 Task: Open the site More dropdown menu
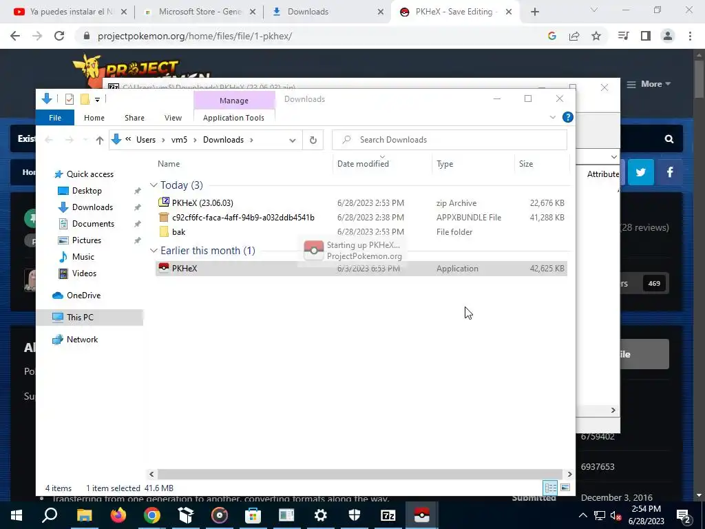coord(649,84)
